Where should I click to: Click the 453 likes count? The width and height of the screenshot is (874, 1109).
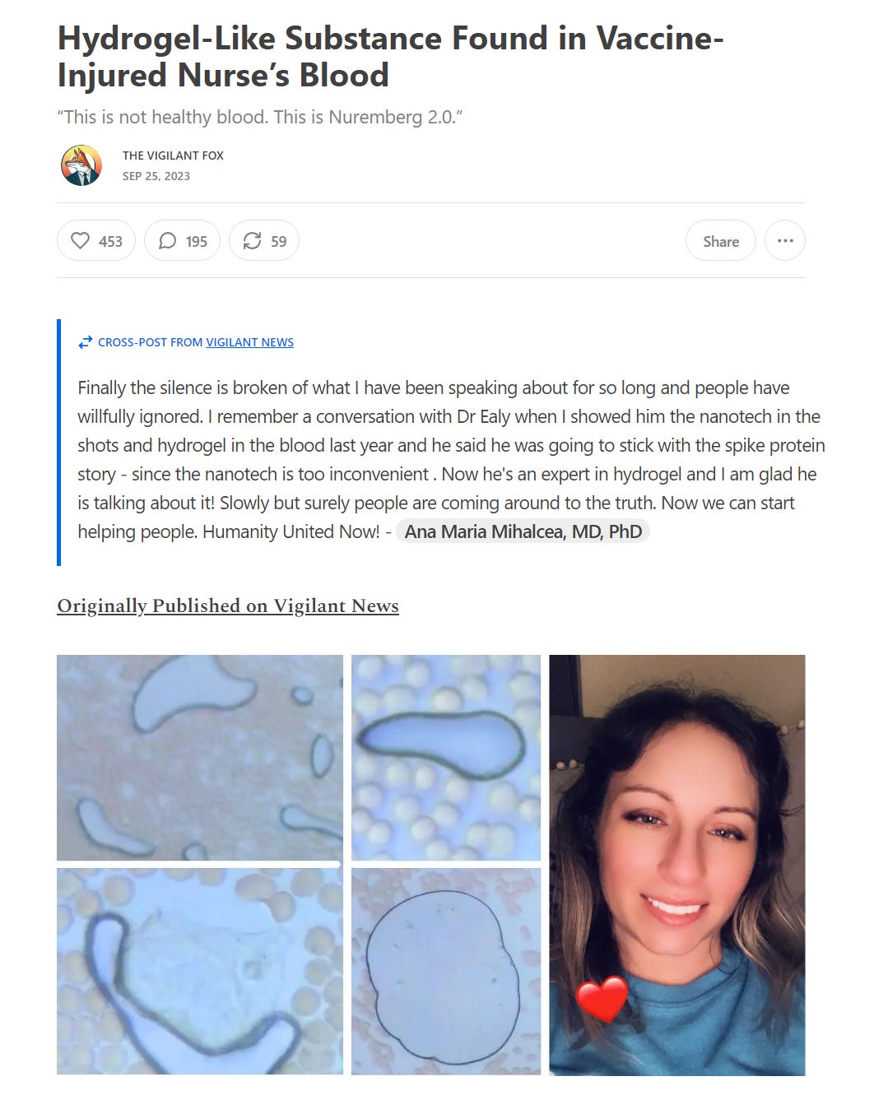coord(110,241)
